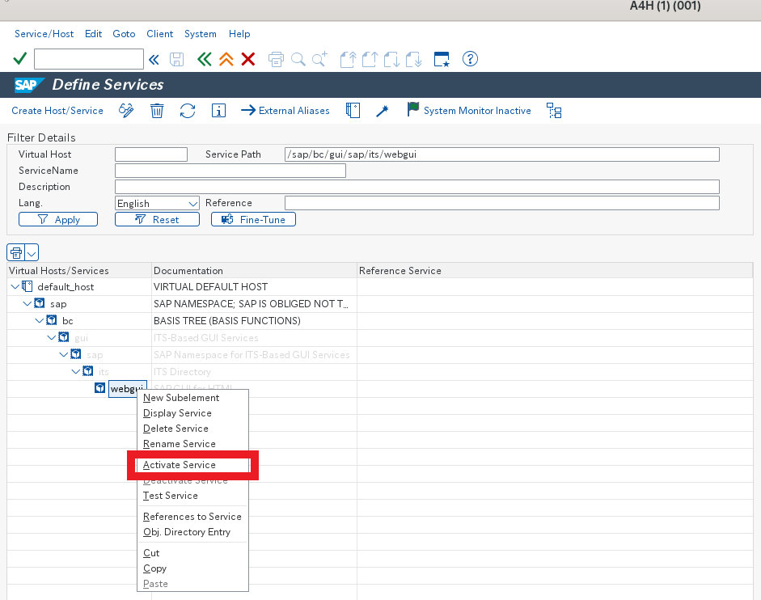This screenshot has width=761, height=600.
Task: Collapse the first sap node under default_host
Action: point(27,303)
